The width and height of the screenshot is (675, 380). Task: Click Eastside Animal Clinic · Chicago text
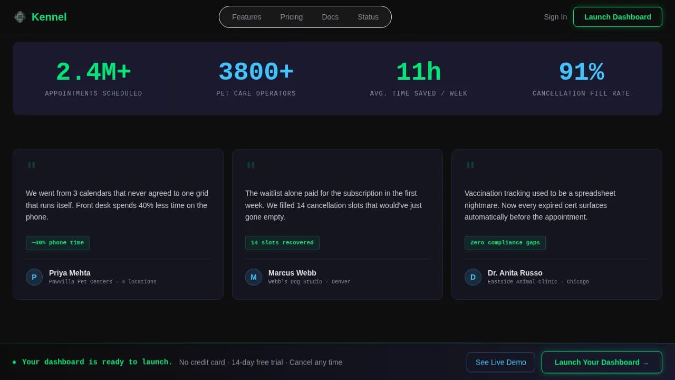(538, 282)
